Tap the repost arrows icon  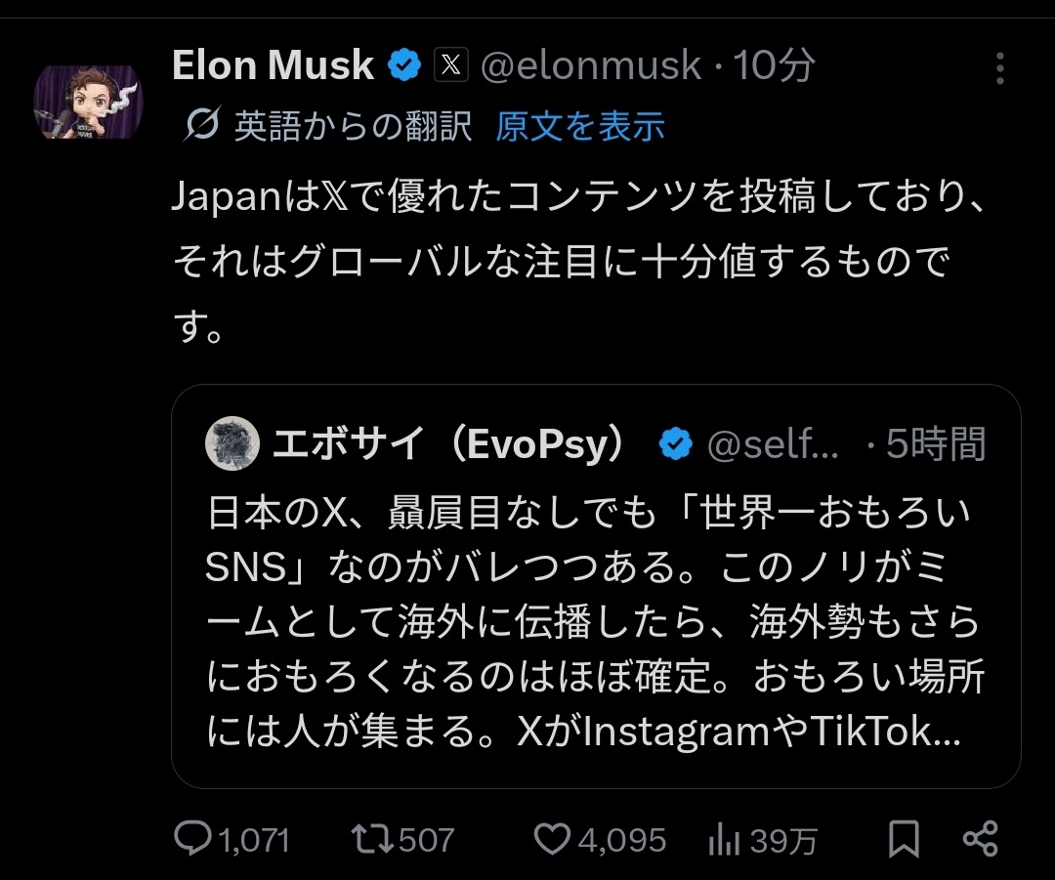(371, 838)
